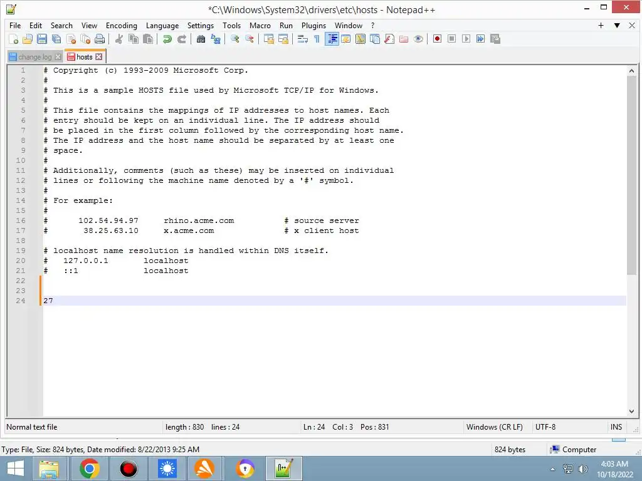Viewport: 642px width, 481px height.
Task: Click the Paste toolbar icon
Action: 148,39
